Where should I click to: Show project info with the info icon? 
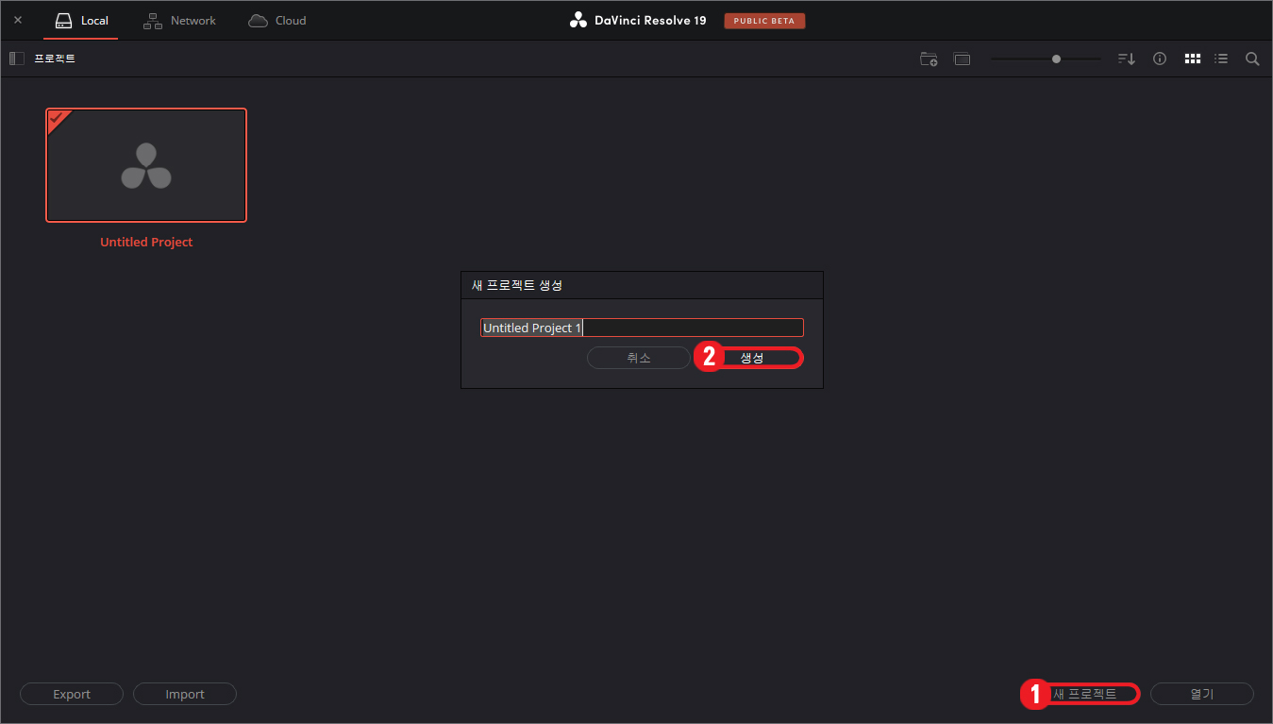coord(1160,59)
